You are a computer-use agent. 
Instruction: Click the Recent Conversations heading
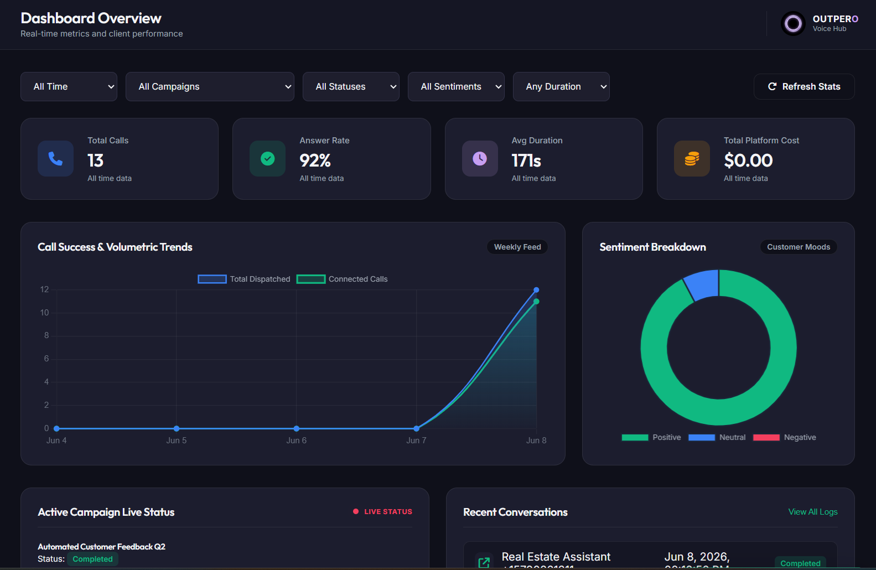pos(515,512)
